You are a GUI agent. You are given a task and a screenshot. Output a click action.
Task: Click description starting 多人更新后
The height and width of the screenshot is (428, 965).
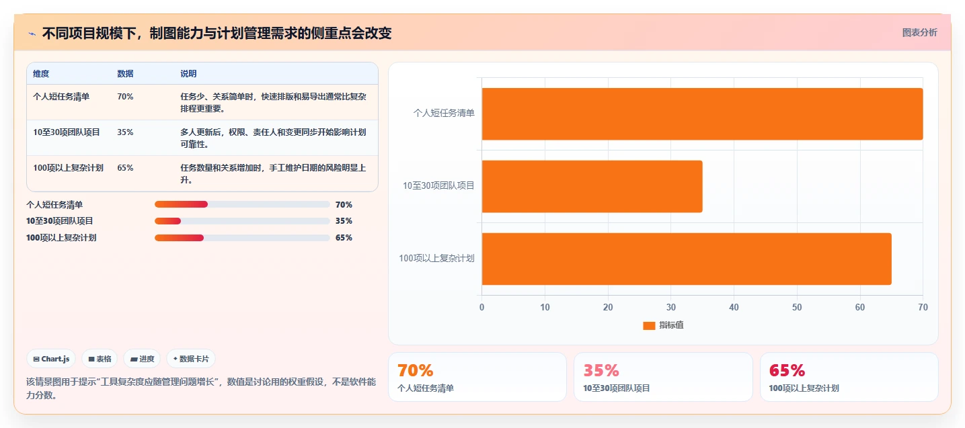coord(274,138)
